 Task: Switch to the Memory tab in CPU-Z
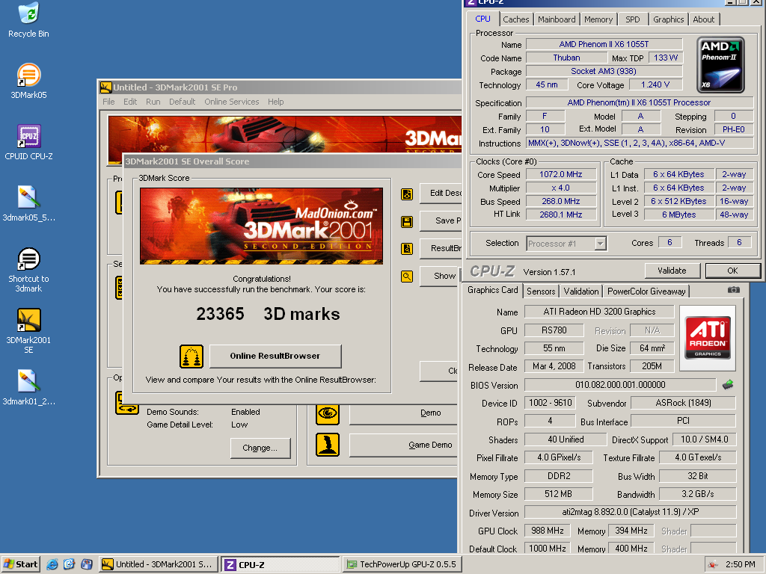(598, 19)
